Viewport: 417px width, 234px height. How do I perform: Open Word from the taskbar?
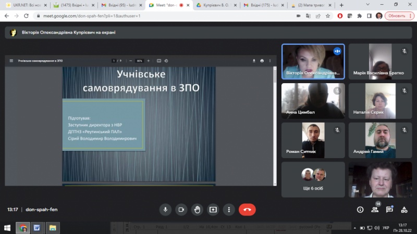pos(36,228)
